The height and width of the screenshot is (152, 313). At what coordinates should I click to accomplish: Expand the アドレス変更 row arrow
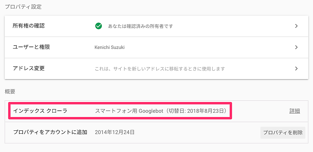point(296,69)
